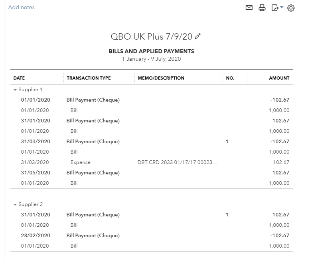Click the 102.67 Expense amount

[281, 162]
